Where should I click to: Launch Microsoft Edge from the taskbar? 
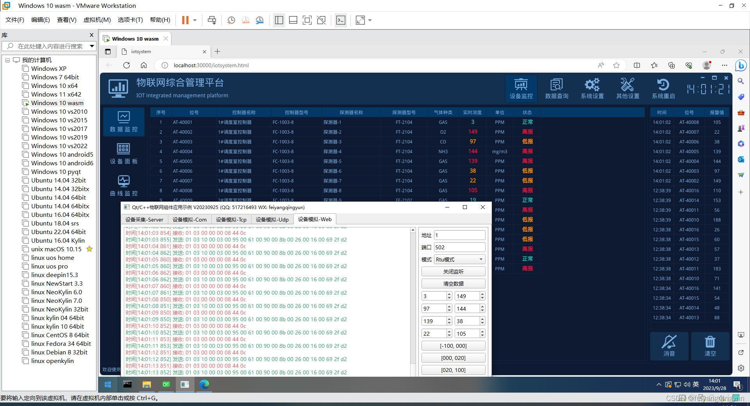click(204, 385)
